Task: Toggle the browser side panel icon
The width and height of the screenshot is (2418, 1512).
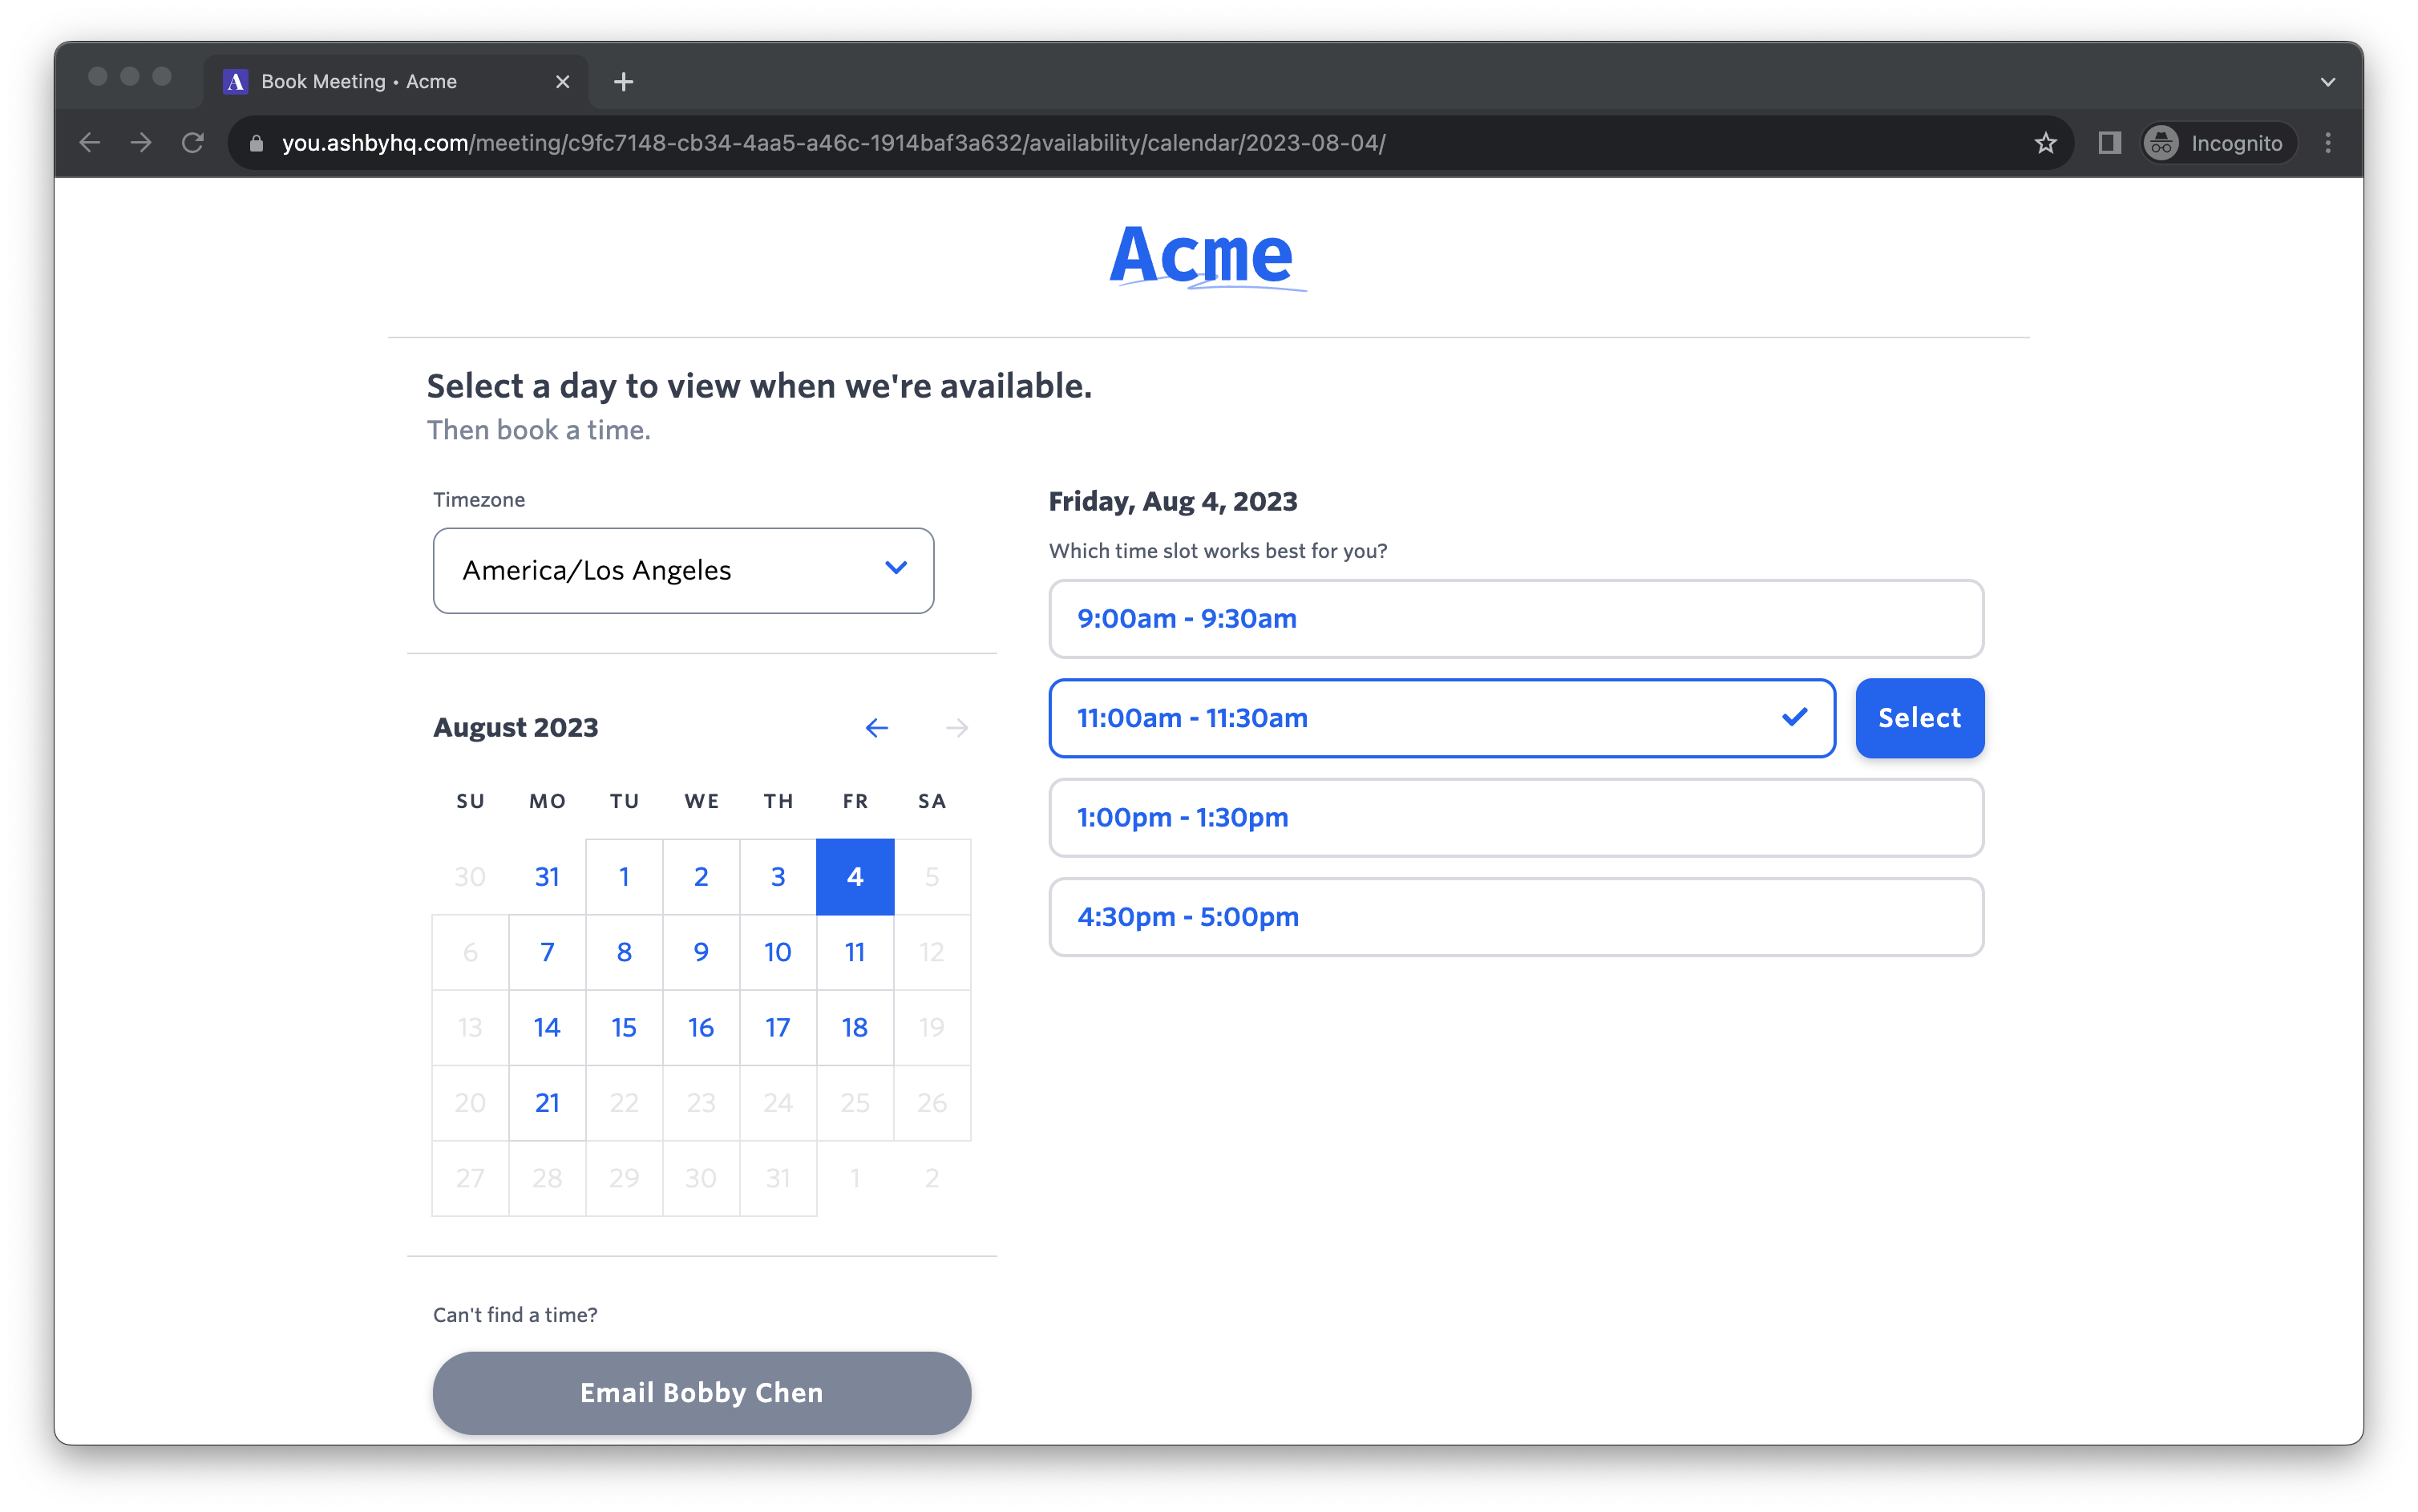Action: pos(2109,143)
